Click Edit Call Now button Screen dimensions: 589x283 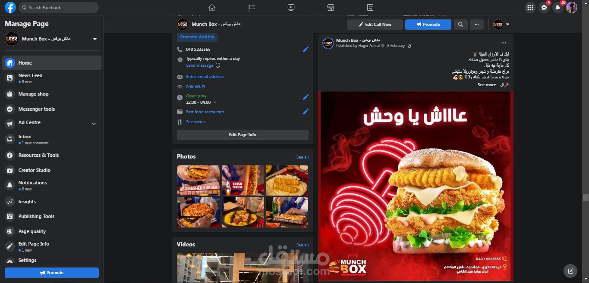(375, 25)
